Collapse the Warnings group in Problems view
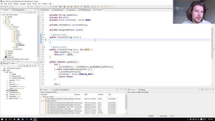This screenshot has height=121, width=215. pyautogui.click(x=42, y=101)
